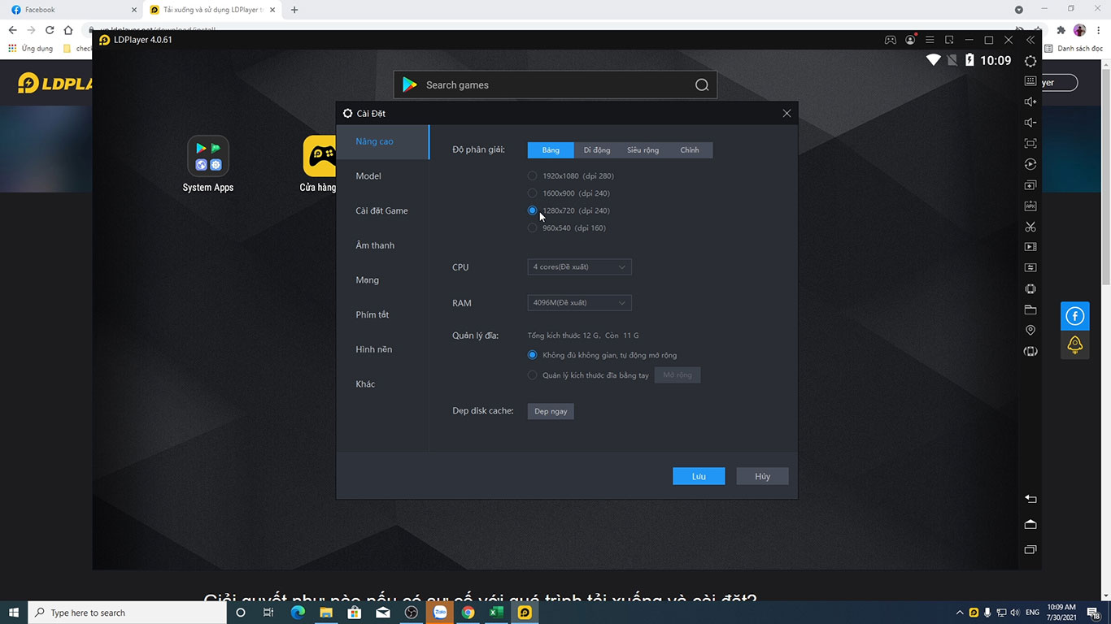Image resolution: width=1111 pixels, height=624 pixels.
Task: Click the location pin icon in sidebar
Action: pos(1030,330)
